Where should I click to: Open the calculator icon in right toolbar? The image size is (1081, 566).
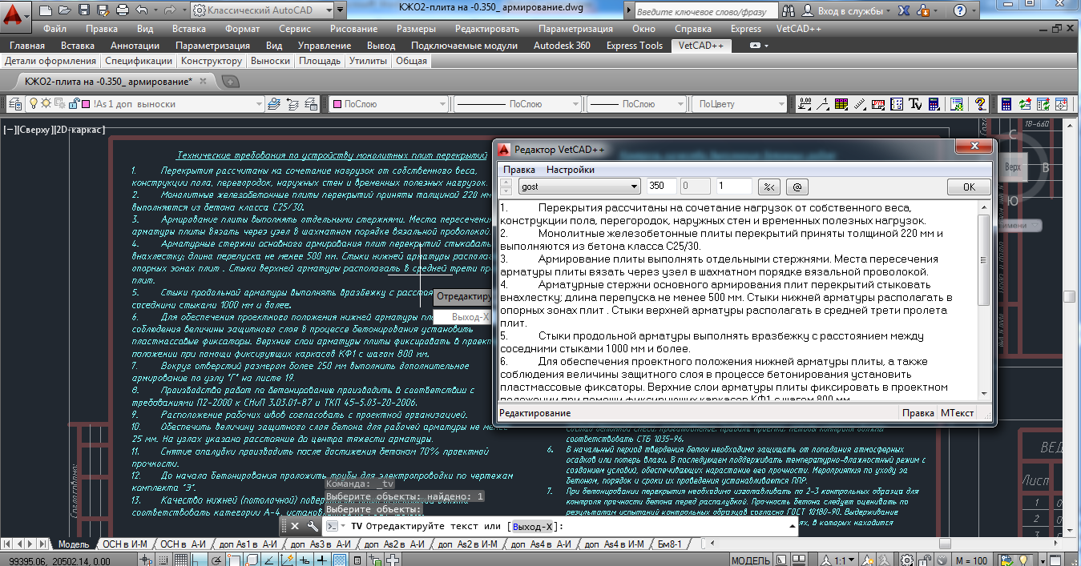1006,103
